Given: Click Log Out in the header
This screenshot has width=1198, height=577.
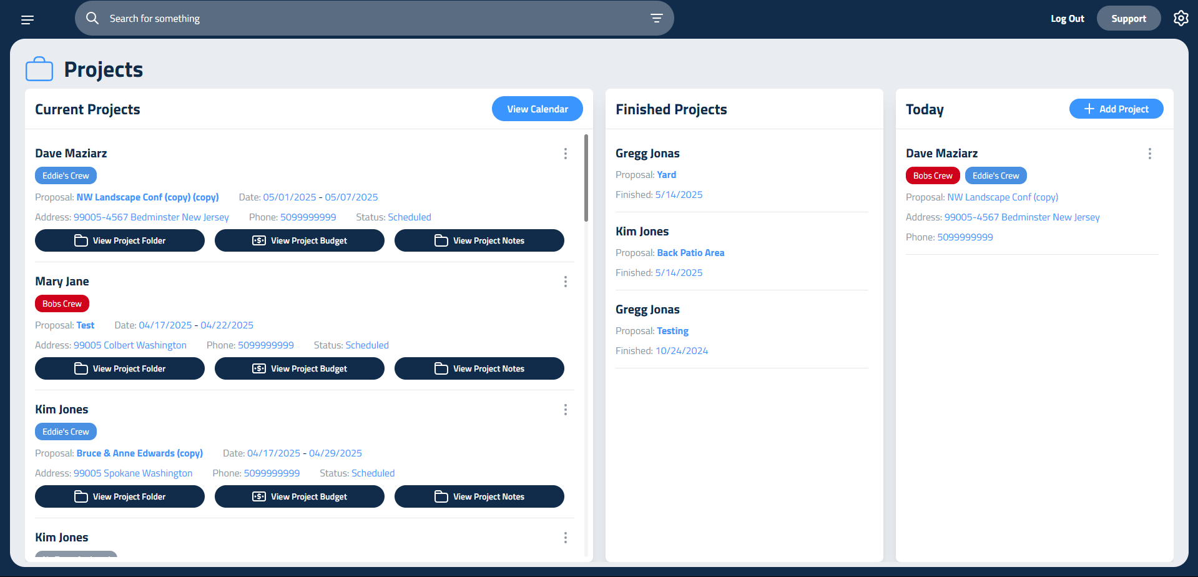Looking at the screenshot, I should (1067, 19).
